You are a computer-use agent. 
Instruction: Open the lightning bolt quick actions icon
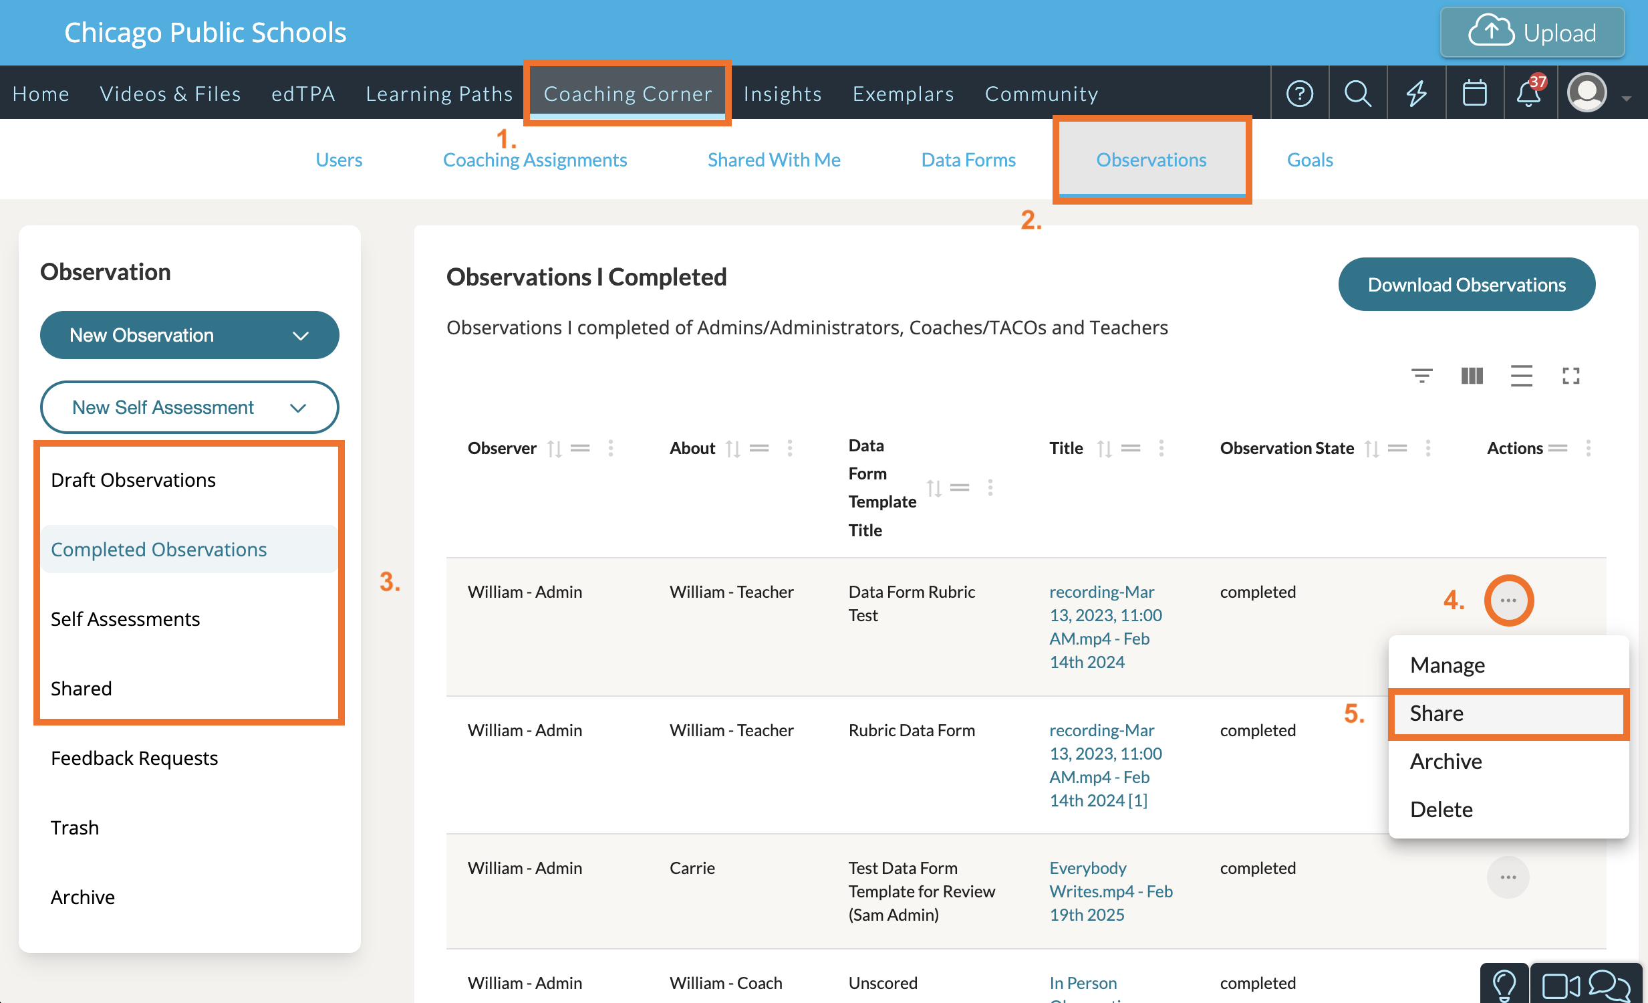tap(1415, 94)
